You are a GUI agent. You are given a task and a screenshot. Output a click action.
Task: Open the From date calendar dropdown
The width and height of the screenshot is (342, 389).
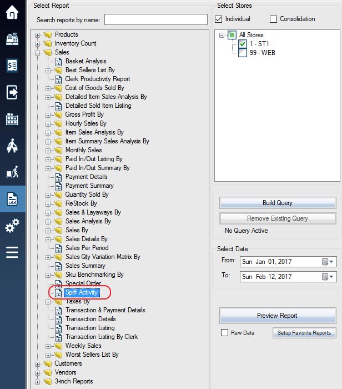[328, 262]
